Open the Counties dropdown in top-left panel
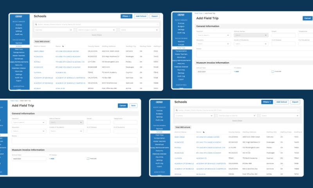The height and width of the screenshot is (188, 313). tap(54, 30)
